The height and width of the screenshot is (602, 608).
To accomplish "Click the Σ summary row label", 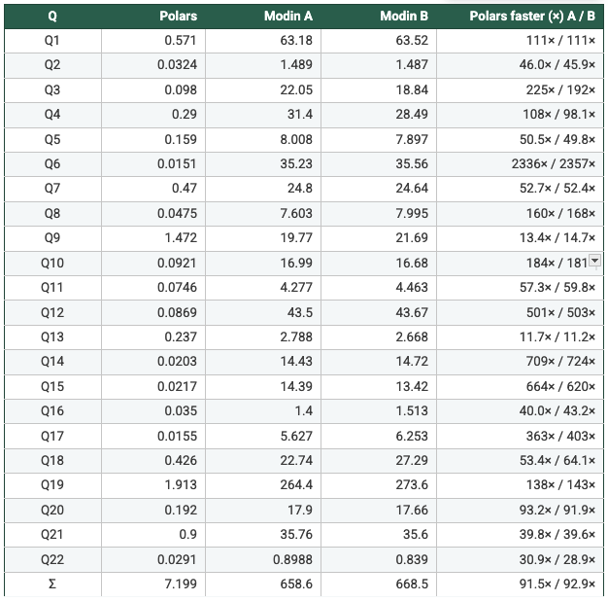I will point(52,584).
